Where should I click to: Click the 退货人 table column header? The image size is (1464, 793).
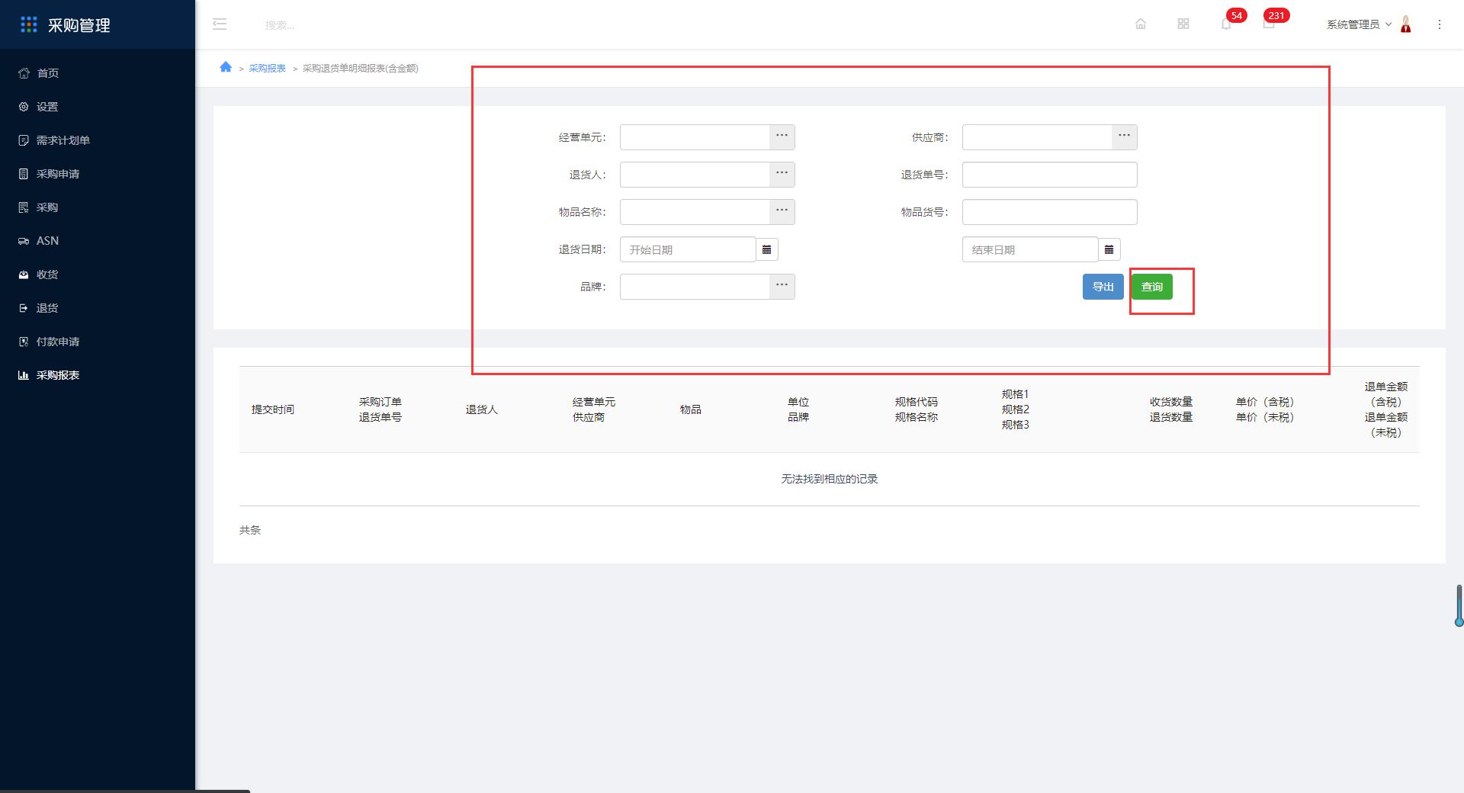(482, 409)
